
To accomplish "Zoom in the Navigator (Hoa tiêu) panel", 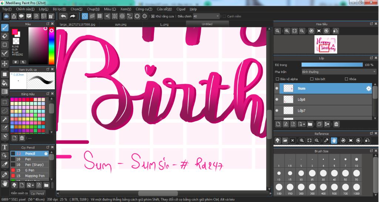I will click(x=287, y=31).
